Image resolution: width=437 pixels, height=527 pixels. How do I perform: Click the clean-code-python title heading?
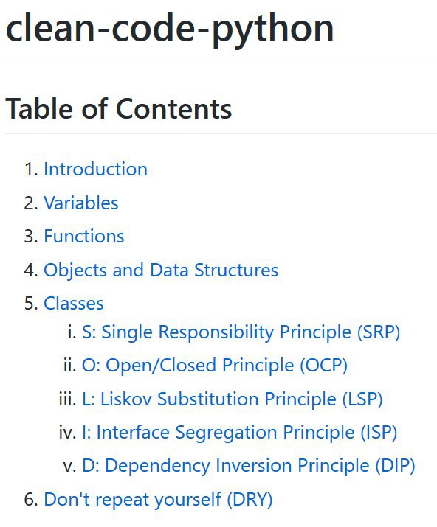pos(170,28)
